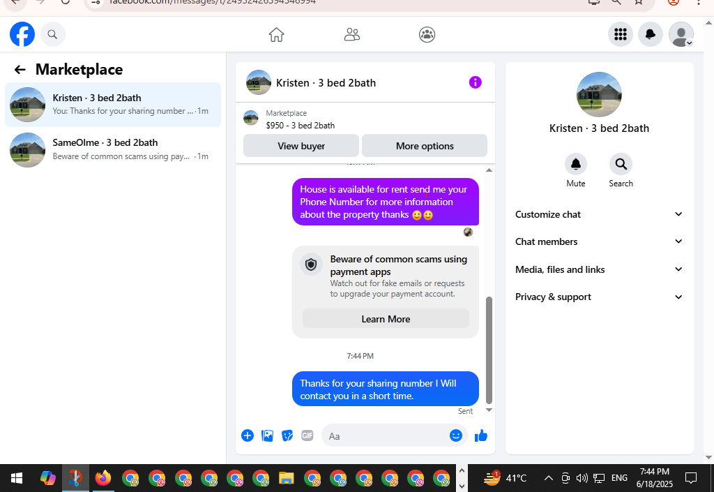Click Marketplace listing house thumbnail
The image size is (714, 492).
pyautogui.click(x=251, y=117)
